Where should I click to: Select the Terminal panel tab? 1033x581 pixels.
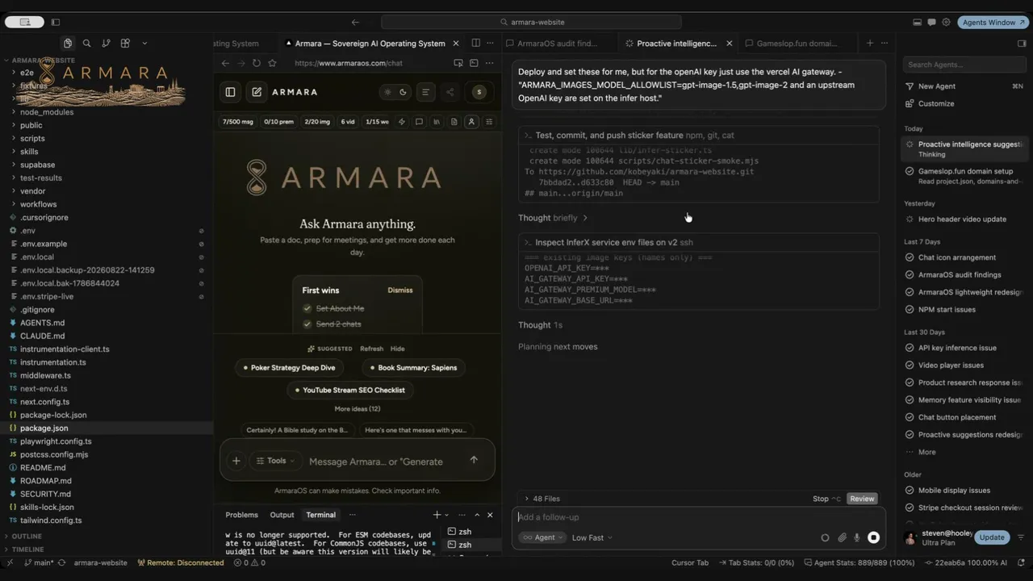tap(320, 515)
